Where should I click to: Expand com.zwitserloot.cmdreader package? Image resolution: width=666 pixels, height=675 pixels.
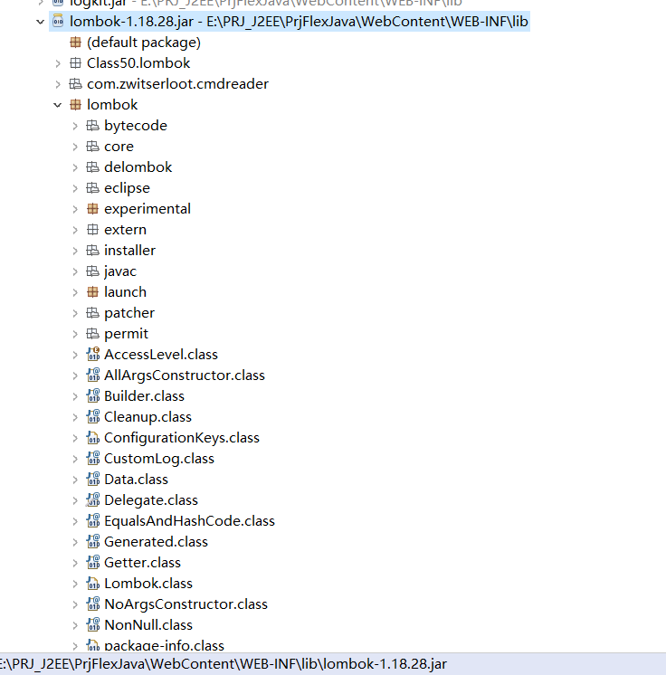pyautogui.click(x=58, y=84)
